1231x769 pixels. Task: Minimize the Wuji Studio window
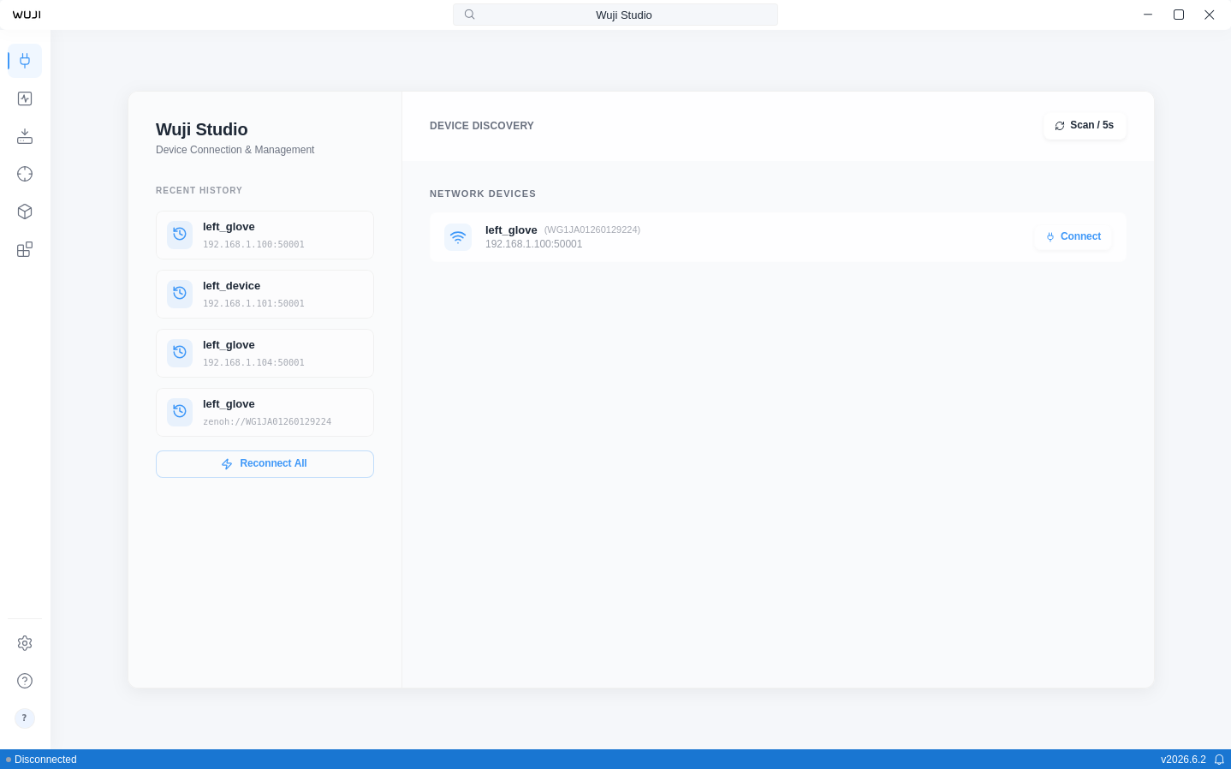(1148, 15)
